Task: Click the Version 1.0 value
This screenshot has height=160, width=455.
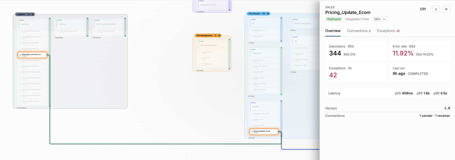Action: pyautogui.click(x=447, y=108)
